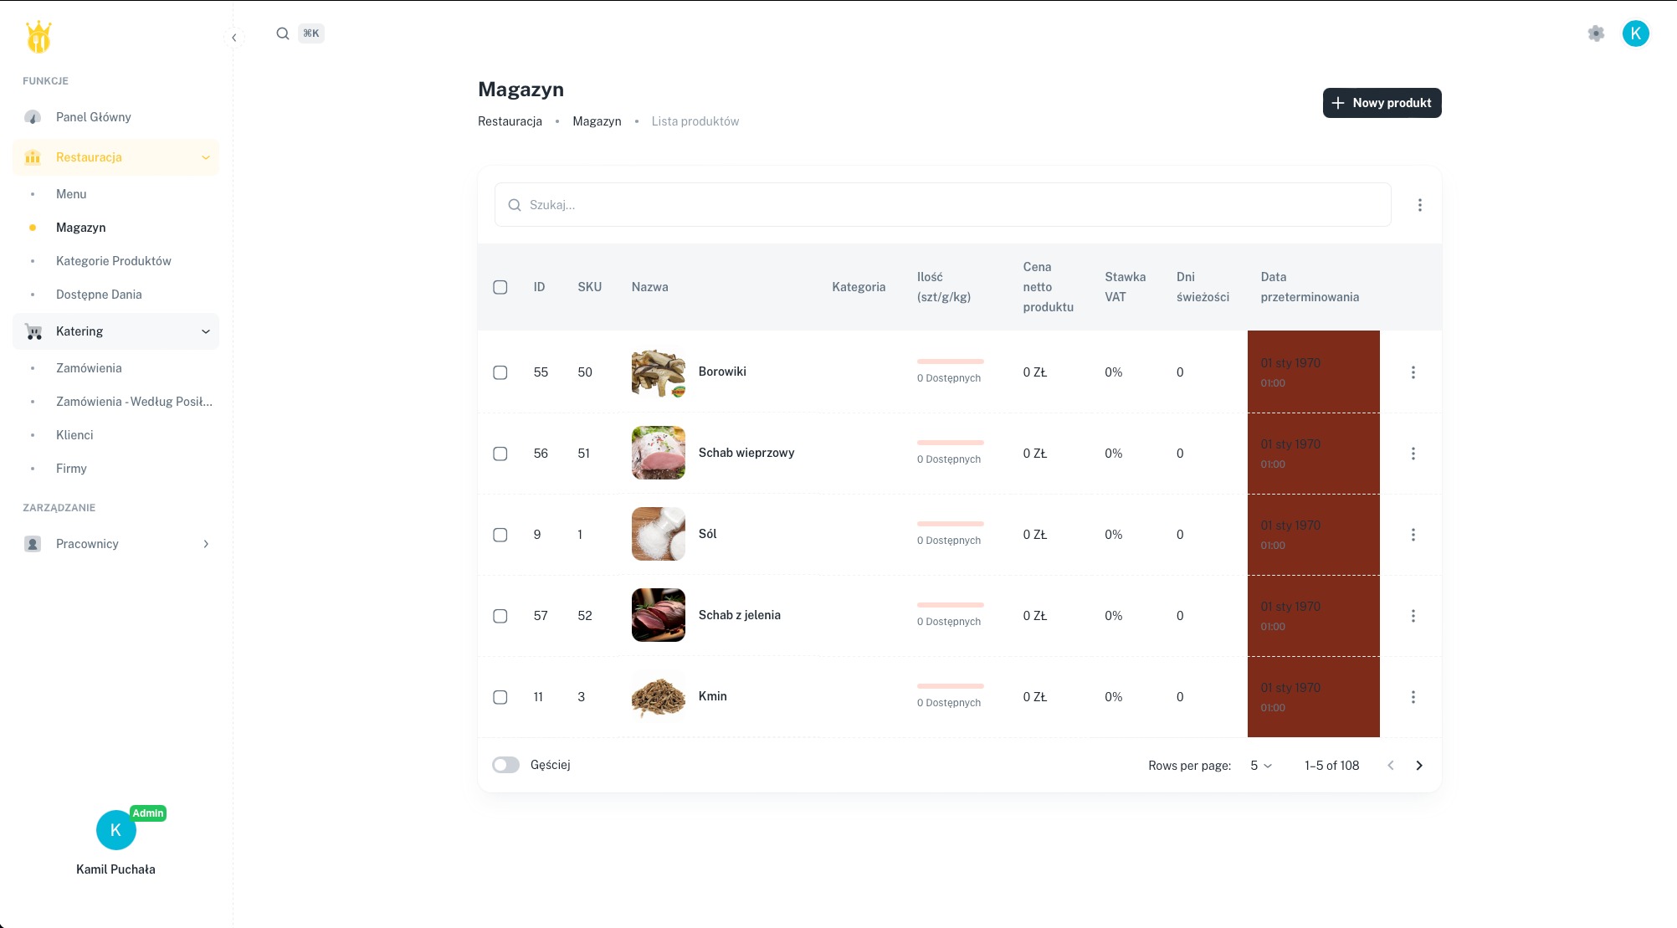
Task: Click the Nowy produkt button
Action: point(1382,102)
